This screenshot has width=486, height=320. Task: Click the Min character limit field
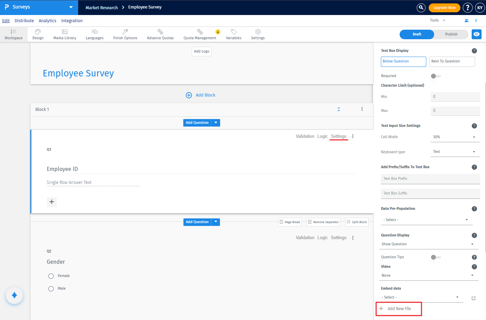[x=455, y=97]
